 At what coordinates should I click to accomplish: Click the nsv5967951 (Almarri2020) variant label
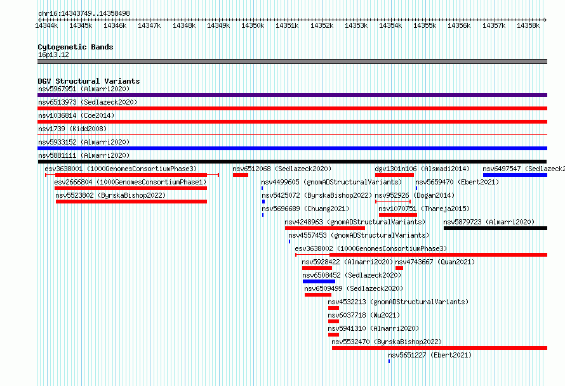[84, 89]
